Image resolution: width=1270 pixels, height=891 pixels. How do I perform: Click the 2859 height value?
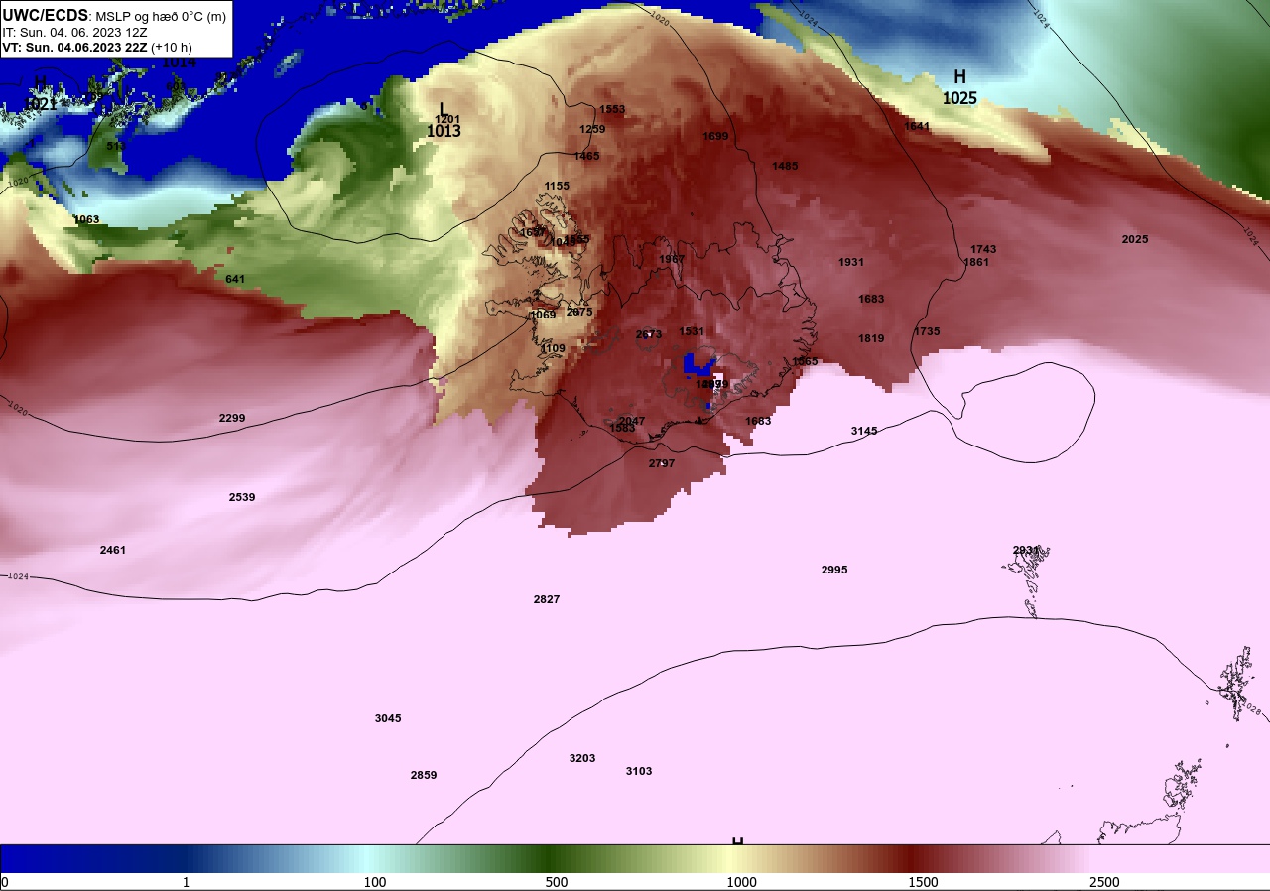(424, 775)
